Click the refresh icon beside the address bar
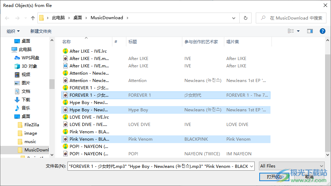This screenshot has width=331, height=186. (246, 18)
